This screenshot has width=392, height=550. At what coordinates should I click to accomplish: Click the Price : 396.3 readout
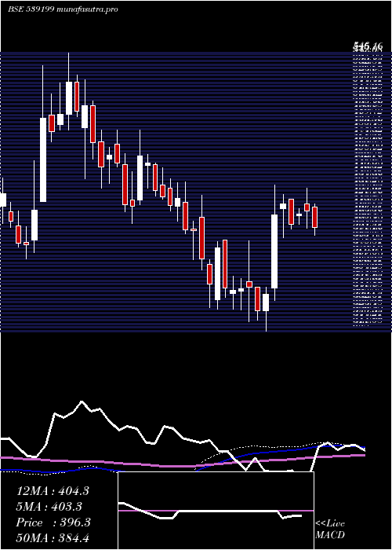tap(53, 522)
